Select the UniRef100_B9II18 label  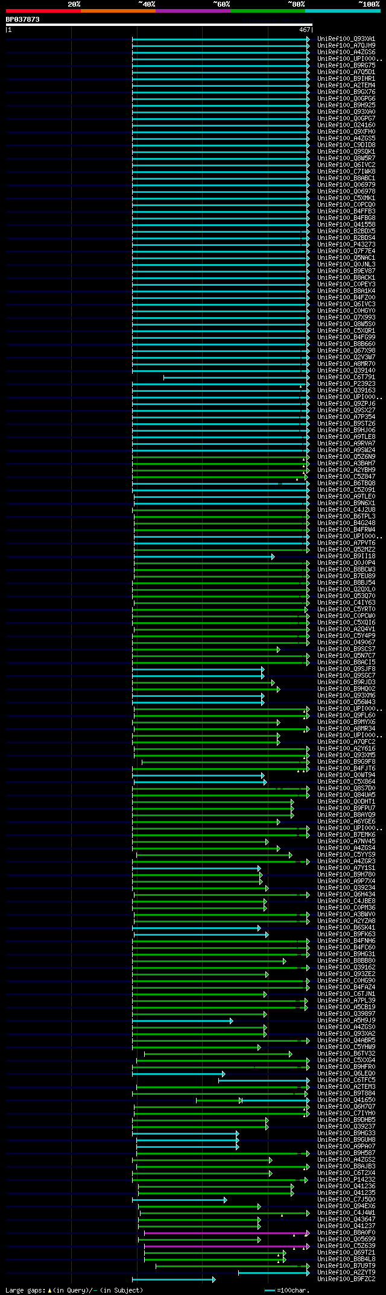[346, 556]
